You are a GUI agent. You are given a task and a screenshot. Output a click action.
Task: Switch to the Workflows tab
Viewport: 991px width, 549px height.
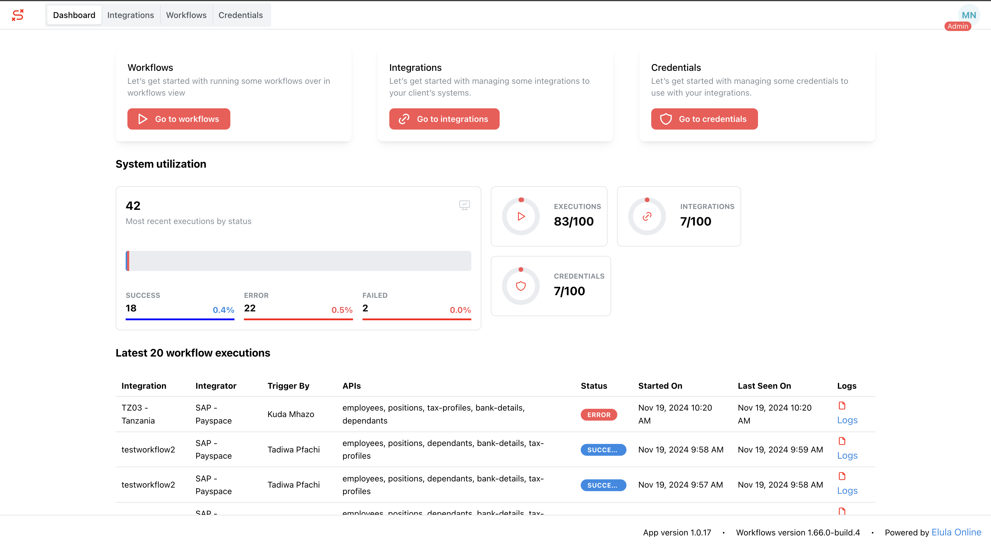pyautogui.click(x=186, y=15)
